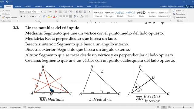This screenshot has width=194, height=109.
Task: Open the Fuente dialog launcher
Action: tap(57, 21)
